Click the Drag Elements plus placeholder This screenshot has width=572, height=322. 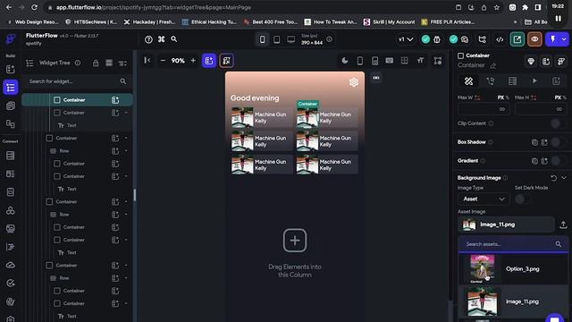click(x=295, y=241)
